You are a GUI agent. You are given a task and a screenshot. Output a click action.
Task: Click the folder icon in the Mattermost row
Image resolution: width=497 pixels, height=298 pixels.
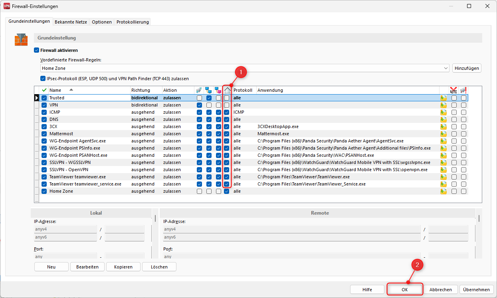pyautogui.click(x=444, y=134)
